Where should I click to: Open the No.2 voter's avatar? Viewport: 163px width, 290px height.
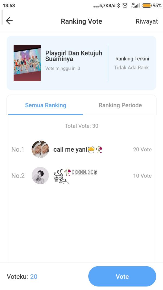(40, 176)
